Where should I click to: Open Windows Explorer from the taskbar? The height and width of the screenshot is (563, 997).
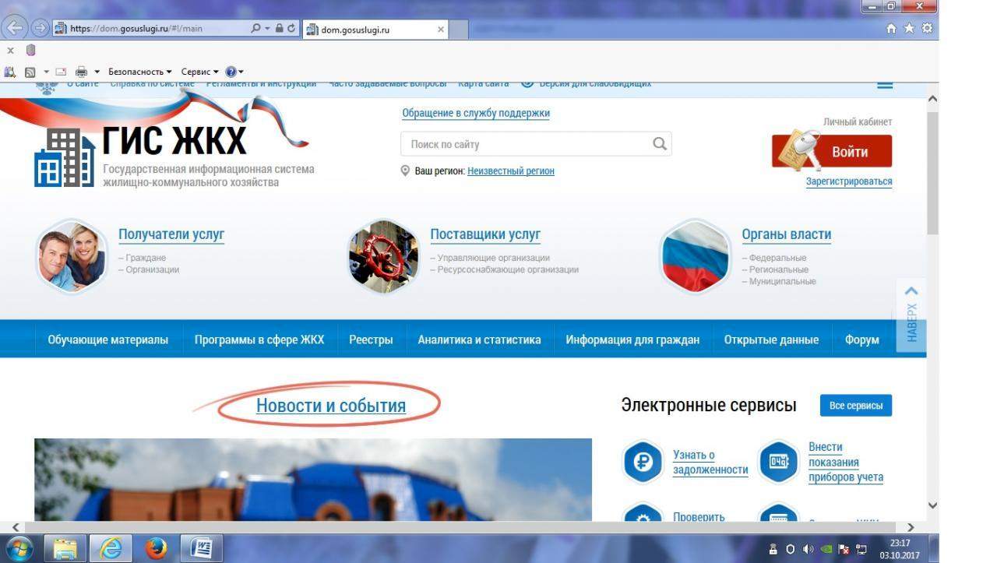coord(65,548)
